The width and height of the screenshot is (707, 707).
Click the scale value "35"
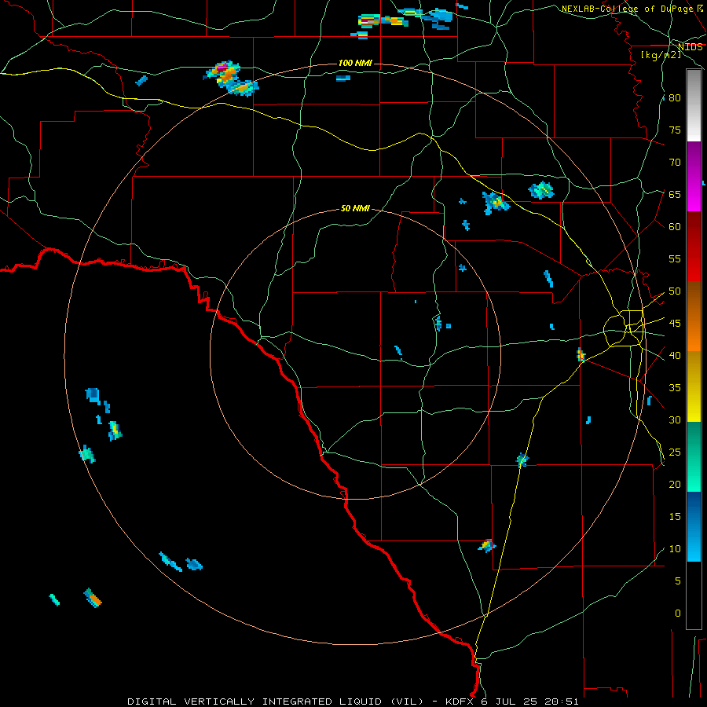(x=675, y=388)
